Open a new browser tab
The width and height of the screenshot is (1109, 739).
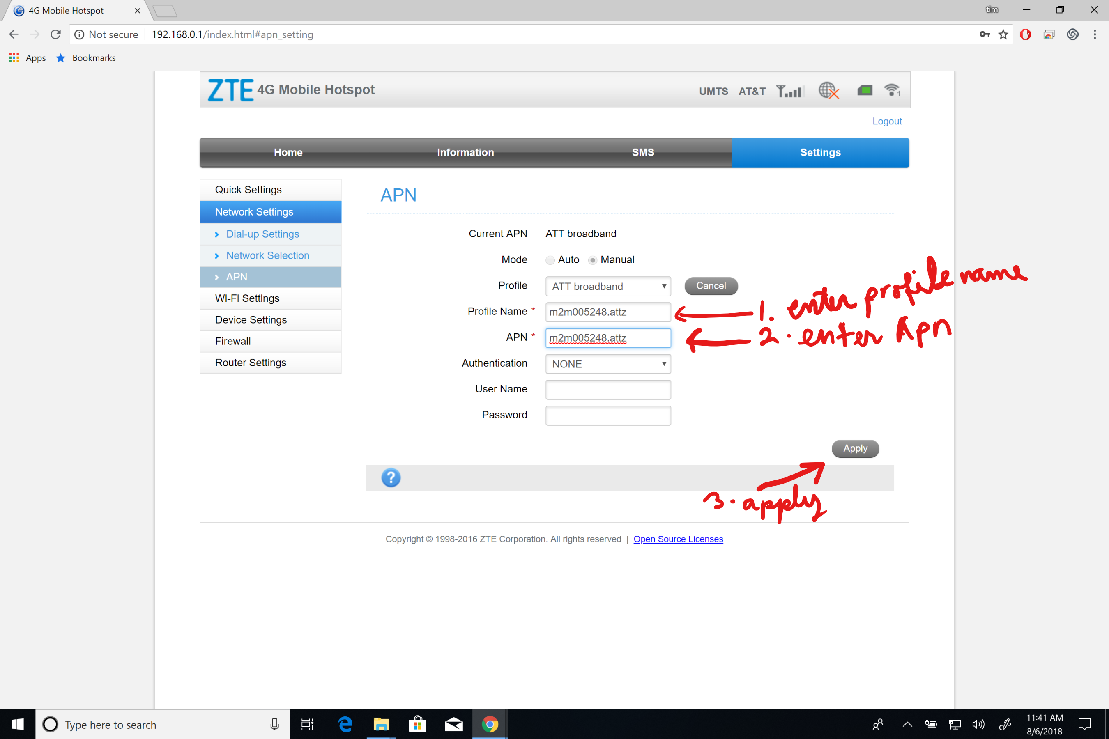pos(165,11)
